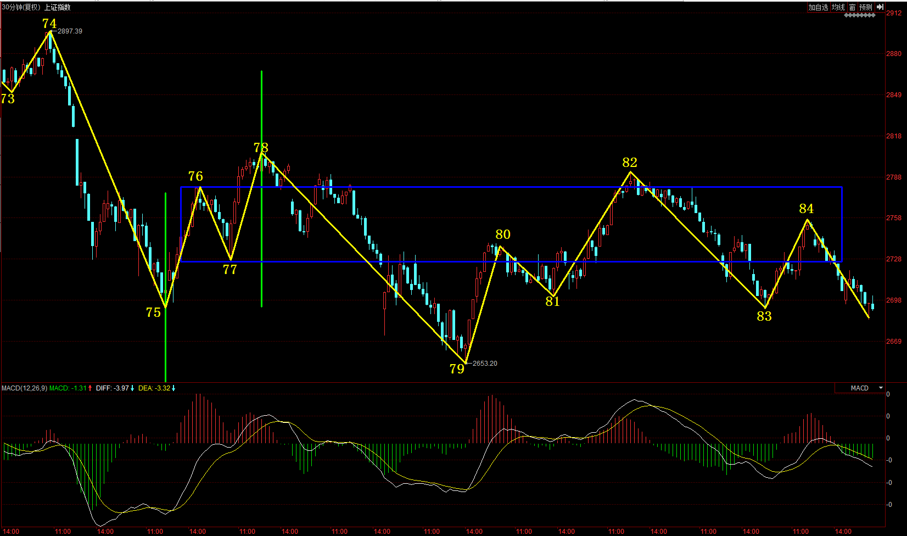Click the cyan down arrow beside DEA value
Screen dimensions: 907x536
coord(173,388)
